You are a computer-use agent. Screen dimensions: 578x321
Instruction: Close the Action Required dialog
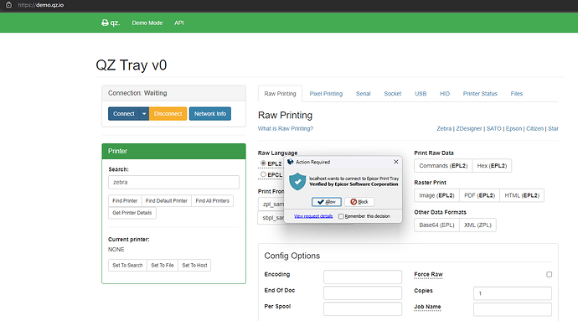point(396,162)
